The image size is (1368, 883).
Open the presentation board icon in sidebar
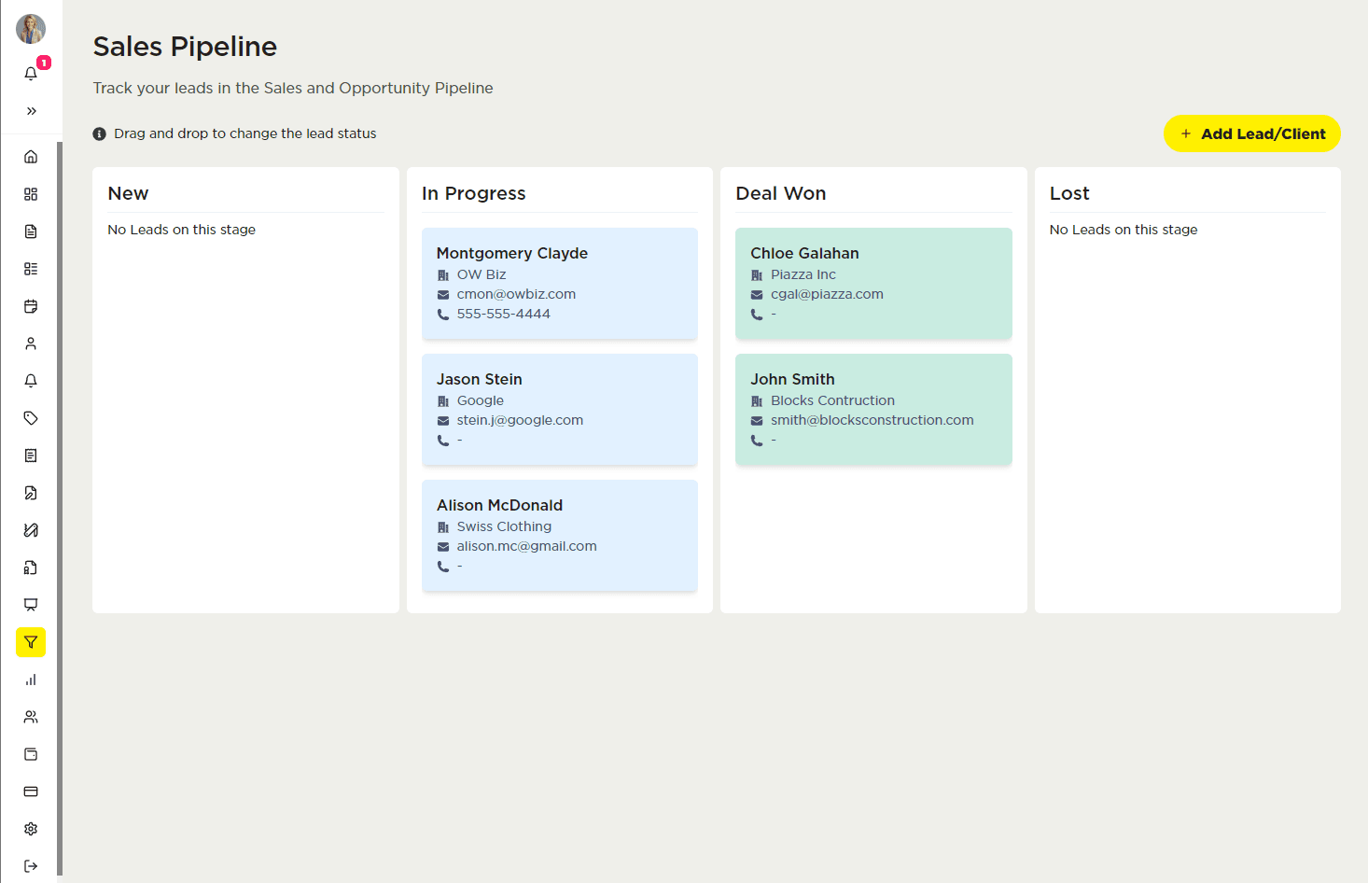tap(31, 605)
